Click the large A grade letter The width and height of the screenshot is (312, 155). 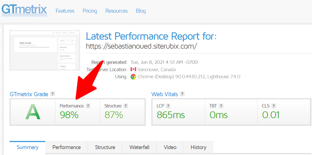tap(33, 112)
